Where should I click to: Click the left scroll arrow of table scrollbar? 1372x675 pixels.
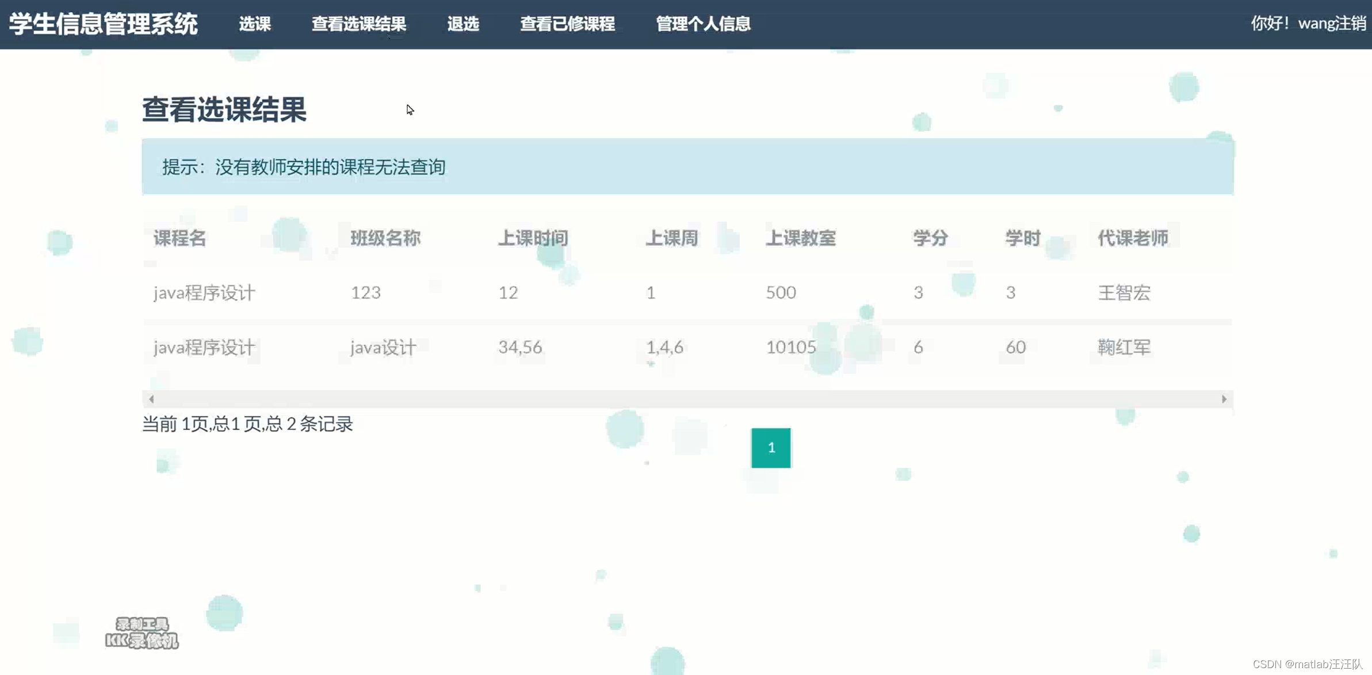(151, 399)
